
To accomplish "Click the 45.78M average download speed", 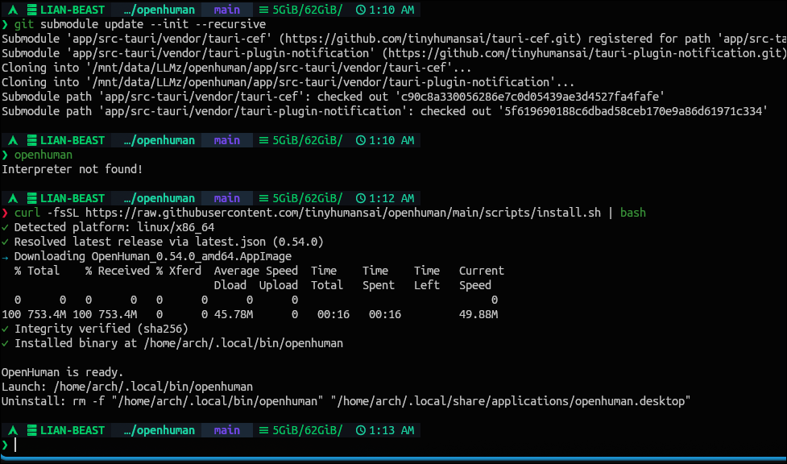I will coord(234,315).
